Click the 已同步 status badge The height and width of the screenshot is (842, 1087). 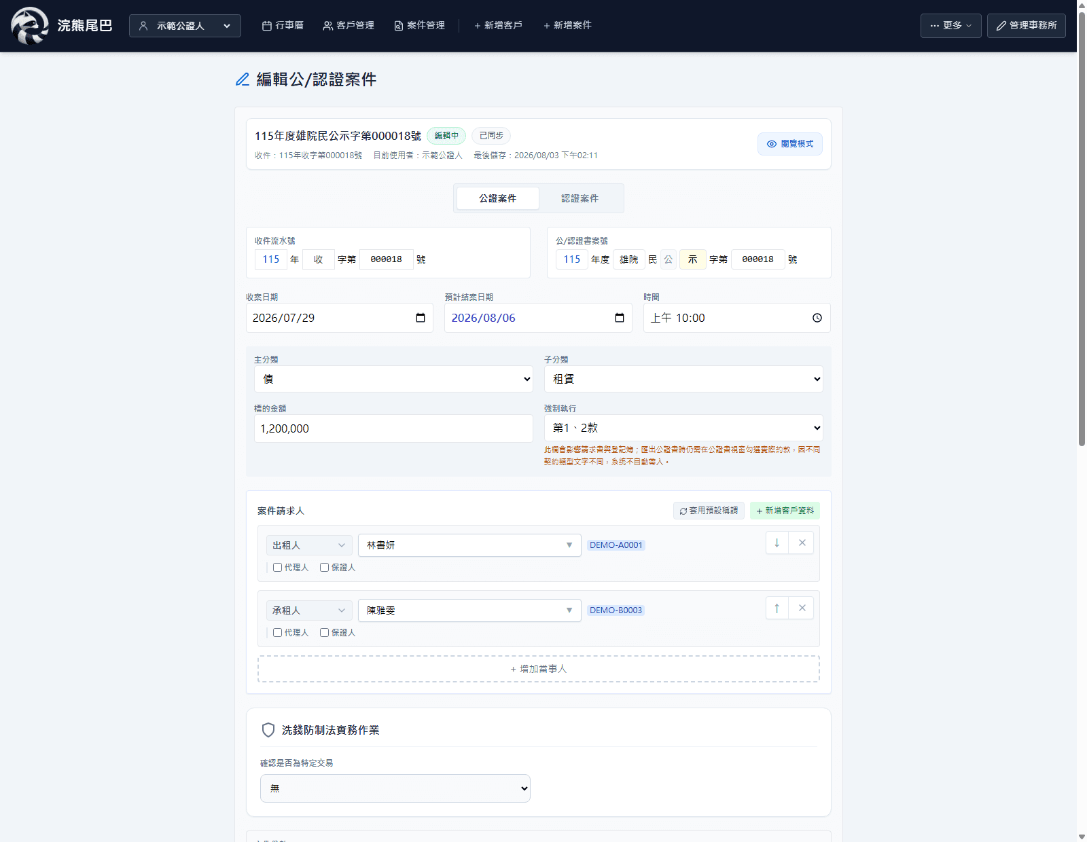(491, 136)
